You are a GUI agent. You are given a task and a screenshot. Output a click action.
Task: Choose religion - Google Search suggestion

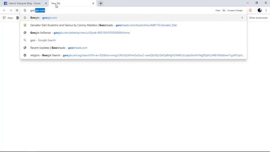[133, 55]
